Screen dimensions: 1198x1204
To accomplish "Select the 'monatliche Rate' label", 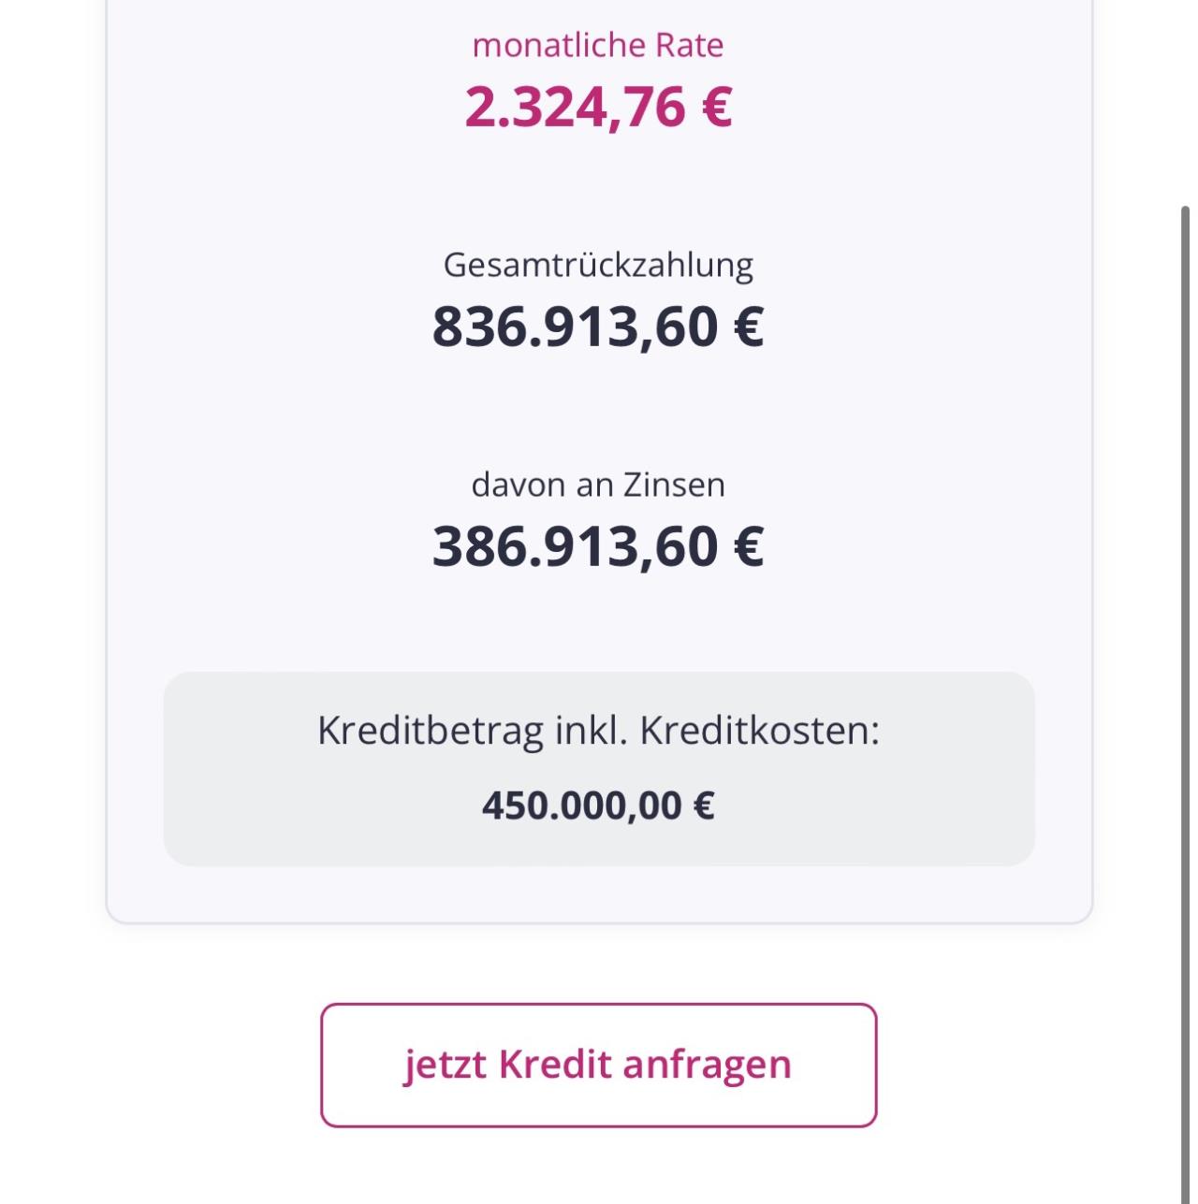I will coord(598,45).
